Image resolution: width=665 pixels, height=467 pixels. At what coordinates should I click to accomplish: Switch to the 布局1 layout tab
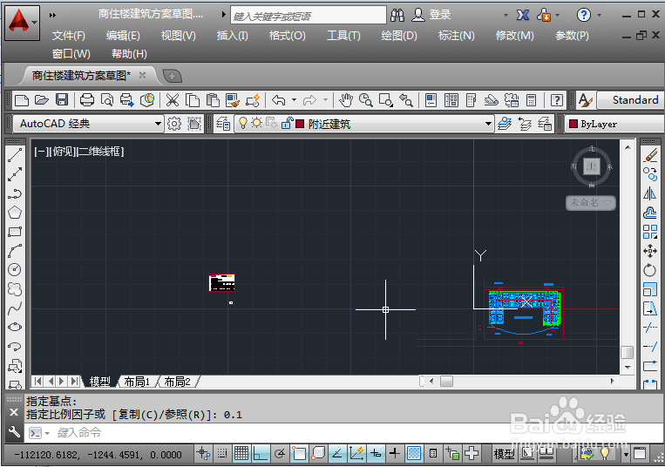point(137,382)
